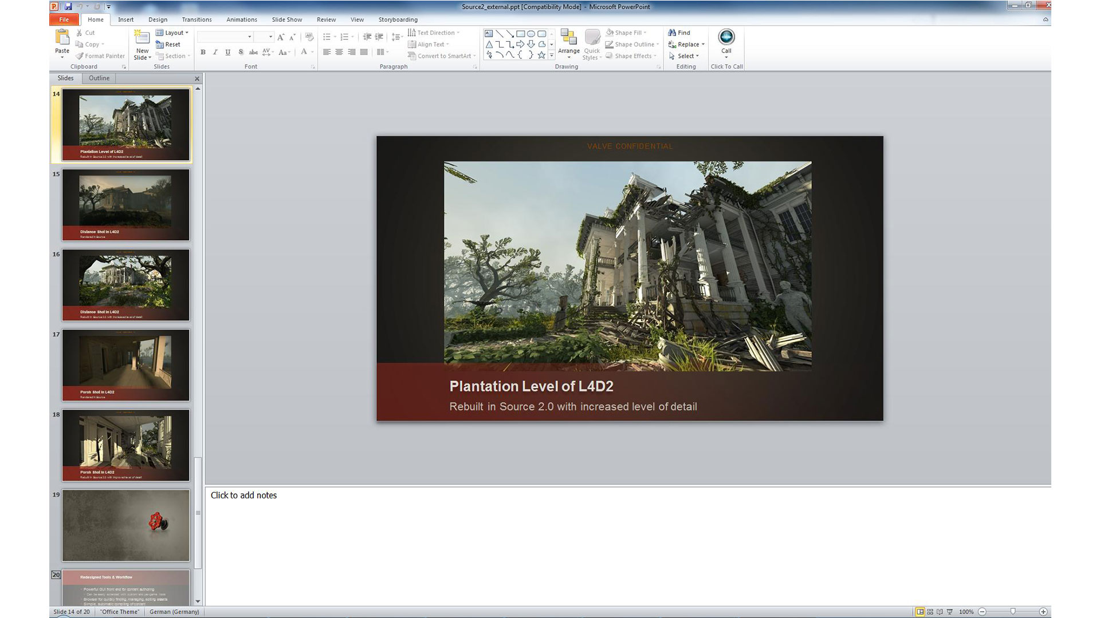Select the star shape in shapes gallery
The height and width of the screenshot is (618, 1100).
[541, 55]
